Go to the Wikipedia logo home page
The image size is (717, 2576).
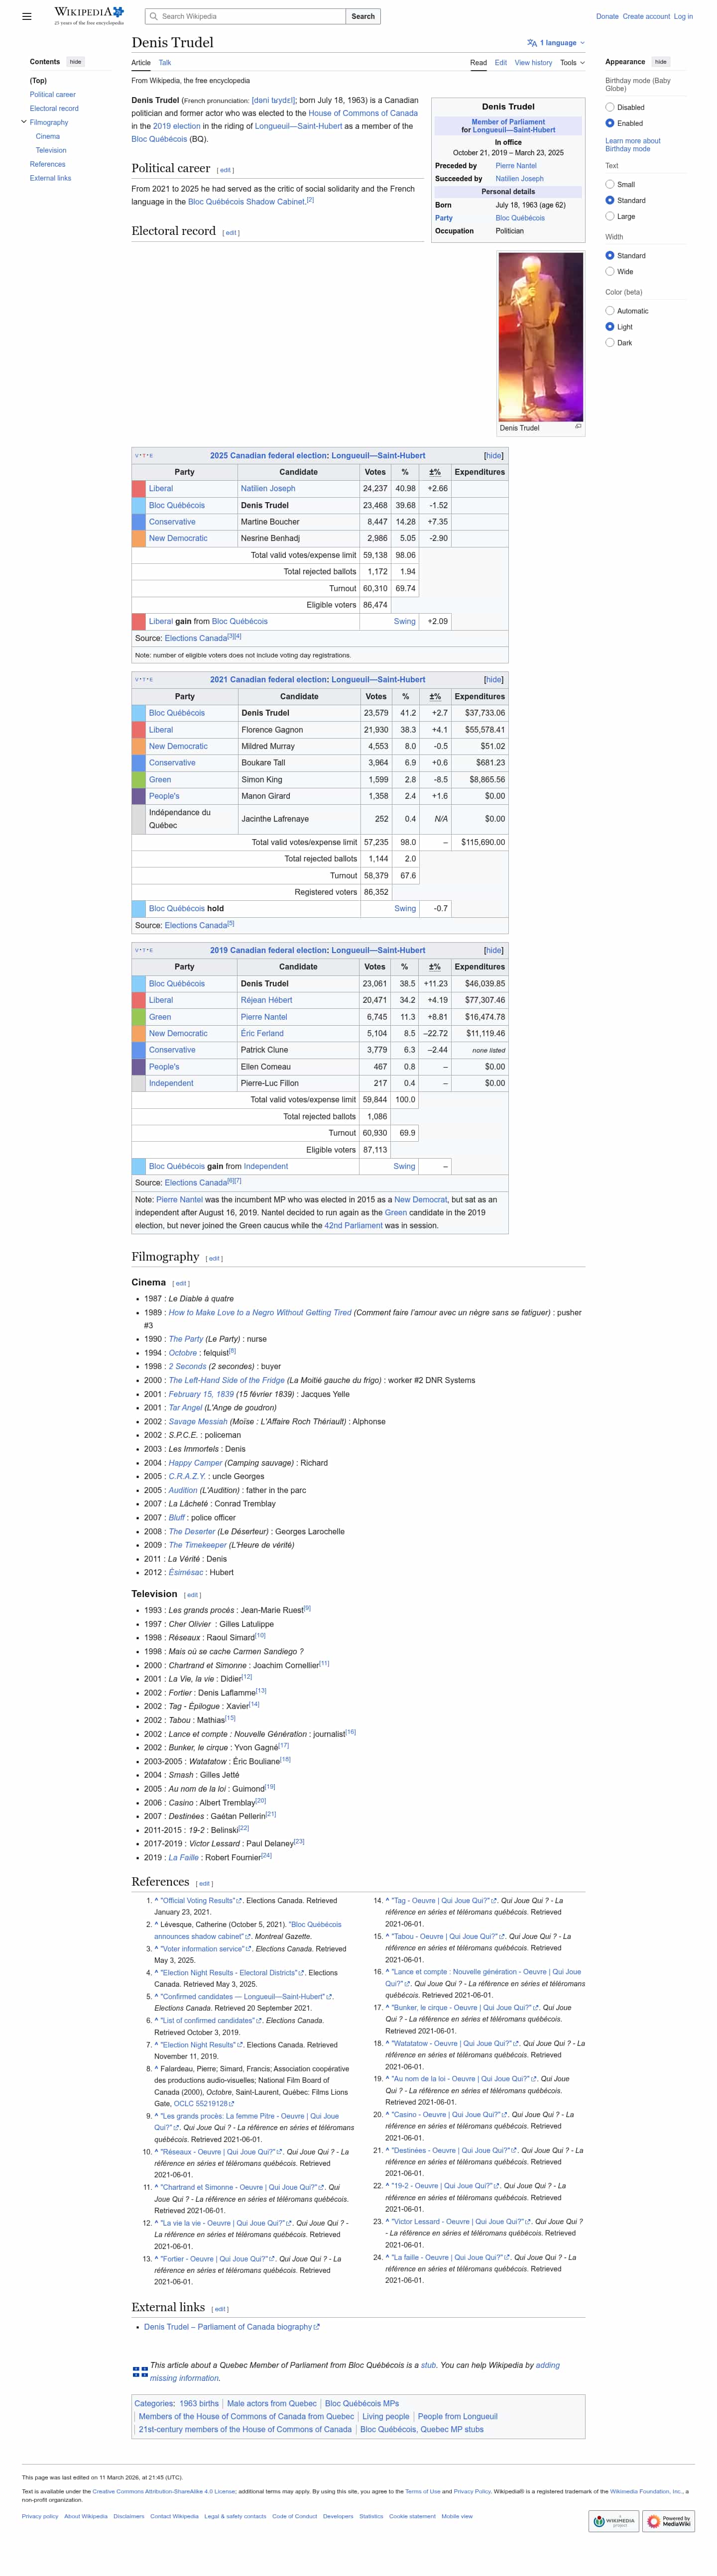89,15
